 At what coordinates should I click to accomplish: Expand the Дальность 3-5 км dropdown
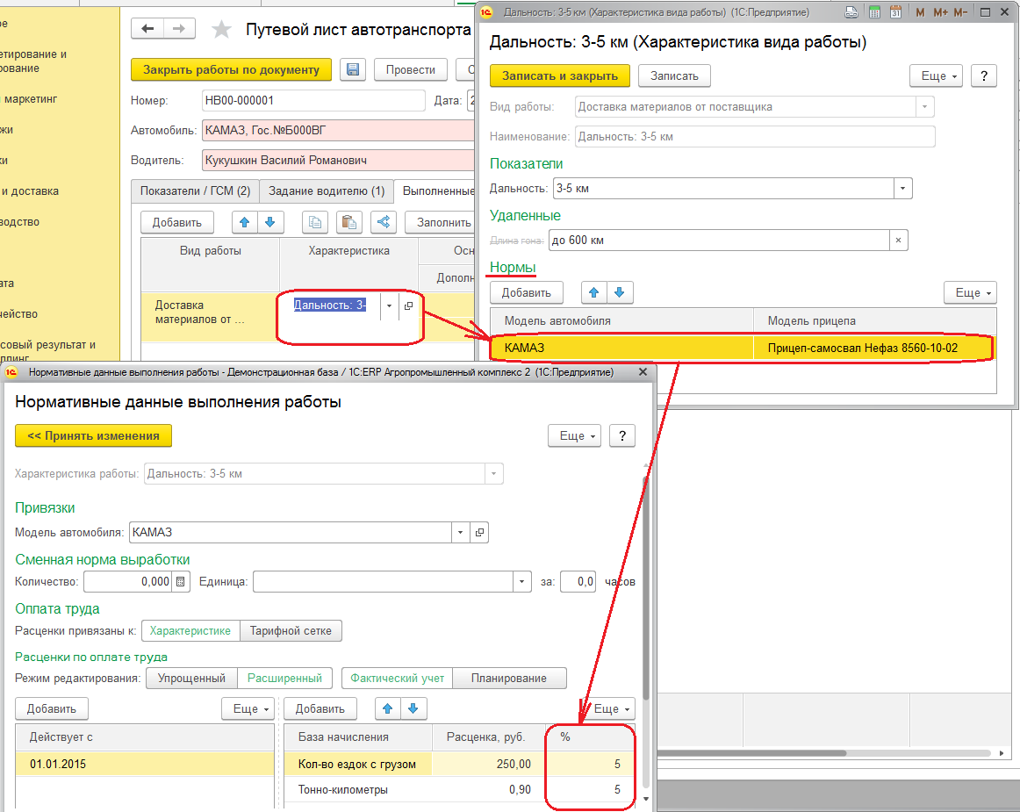(903, 189)
